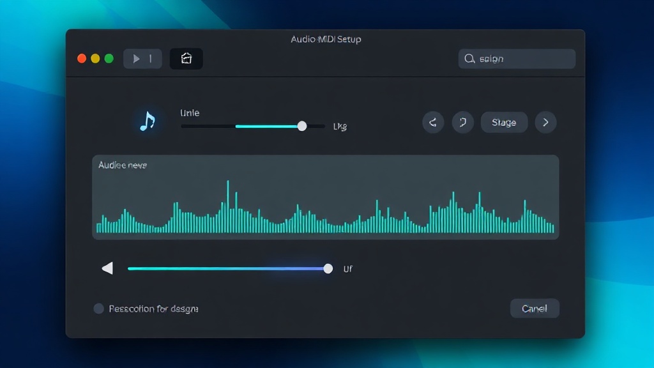The width and height of the screenshot is (654, 368).
Task: Click the audio waveform display
Action: coord(325,197)
